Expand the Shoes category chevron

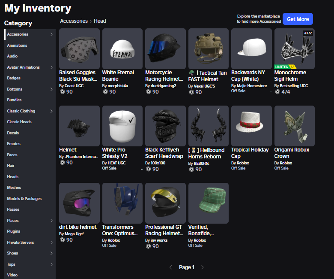(x=51, y=253)
